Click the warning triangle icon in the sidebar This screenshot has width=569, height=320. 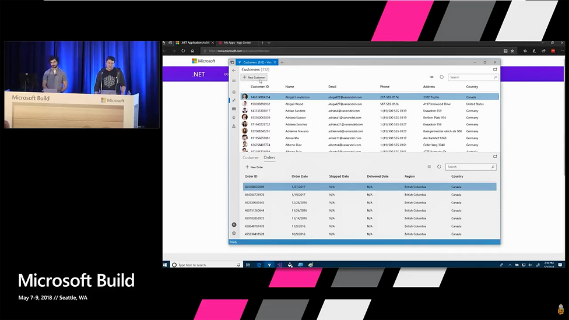[234, 126]
